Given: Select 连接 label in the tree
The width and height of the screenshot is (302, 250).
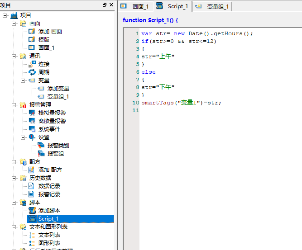Looking at the screenshot, I should click(x=44, y=64).
